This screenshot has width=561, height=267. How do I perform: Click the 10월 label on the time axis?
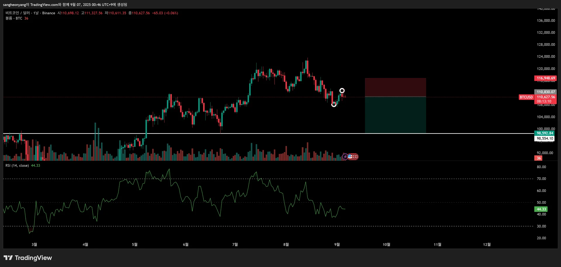(386, 244)
